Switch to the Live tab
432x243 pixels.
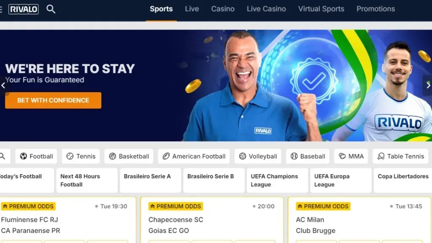click(x=192, y=9)
